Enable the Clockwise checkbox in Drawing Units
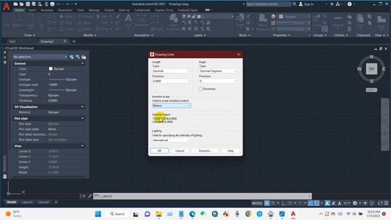The image size is (391, 220). pyautogui.click(x=201, y=89)
